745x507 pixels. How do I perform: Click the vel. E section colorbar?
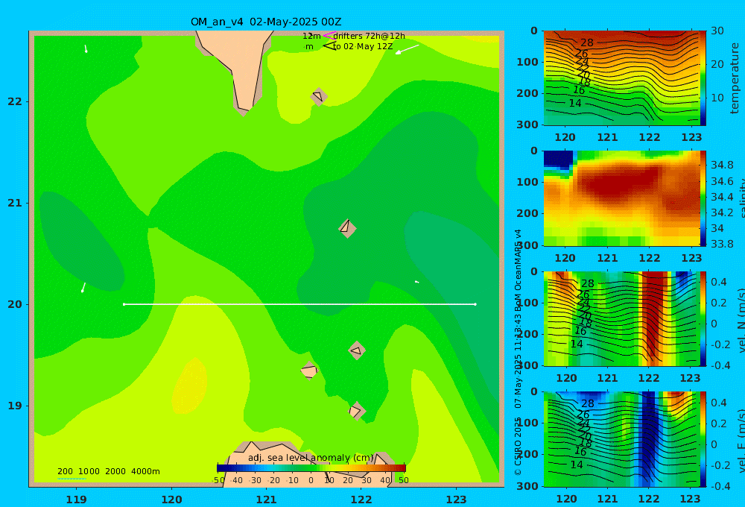point(703,439)
